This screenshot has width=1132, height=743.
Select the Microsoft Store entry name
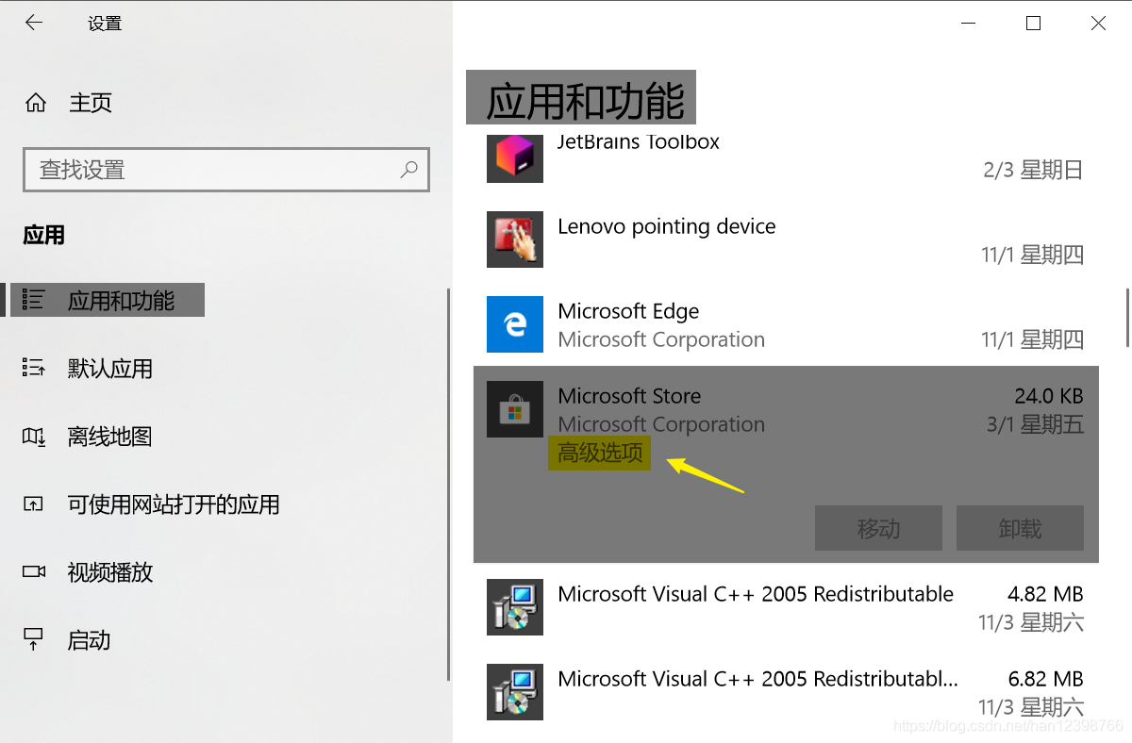[629, 396]
